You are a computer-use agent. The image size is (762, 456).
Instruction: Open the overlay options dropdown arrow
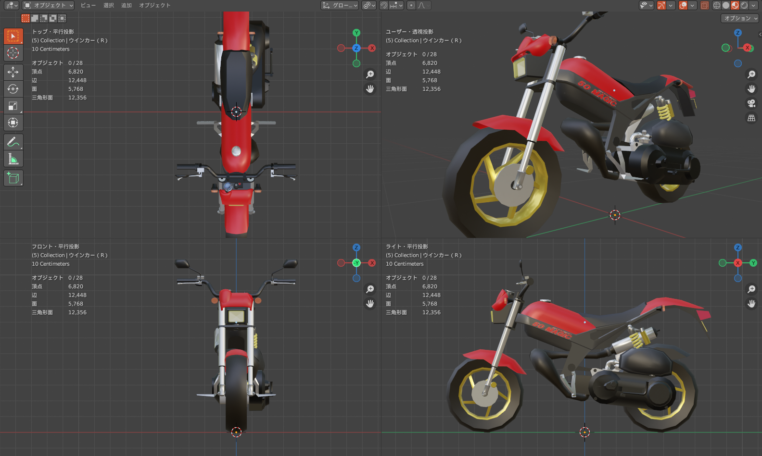[693, 5]
